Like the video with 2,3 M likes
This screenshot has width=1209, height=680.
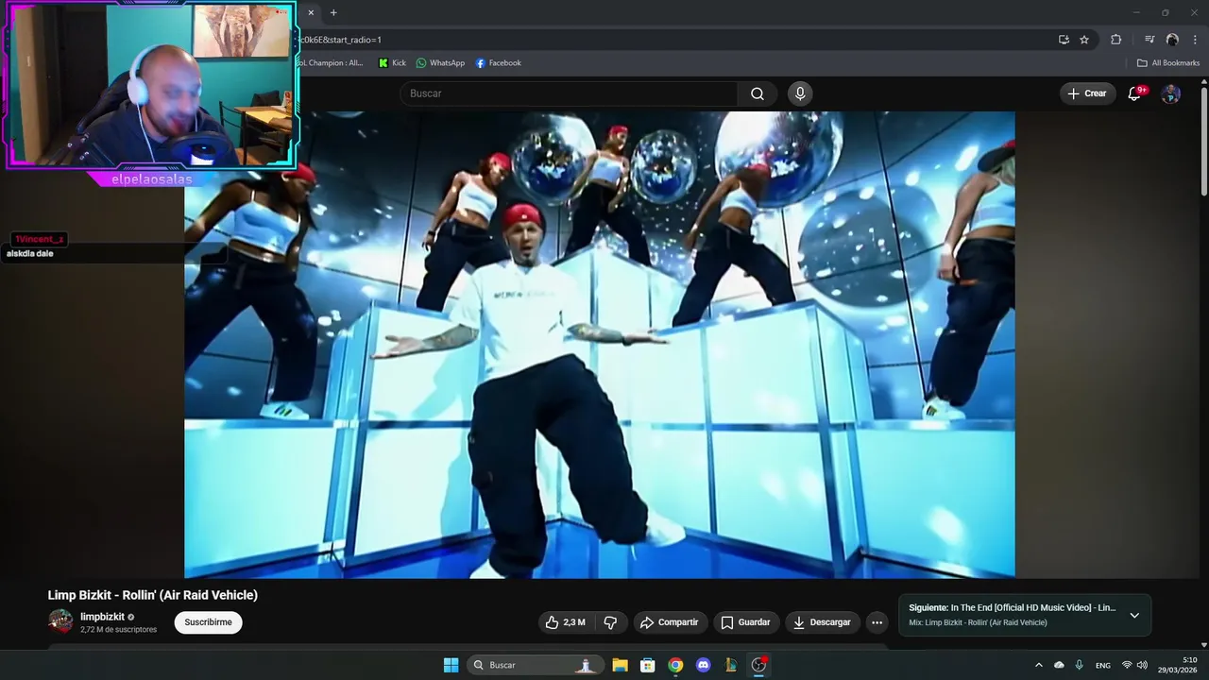pos(565,622)
